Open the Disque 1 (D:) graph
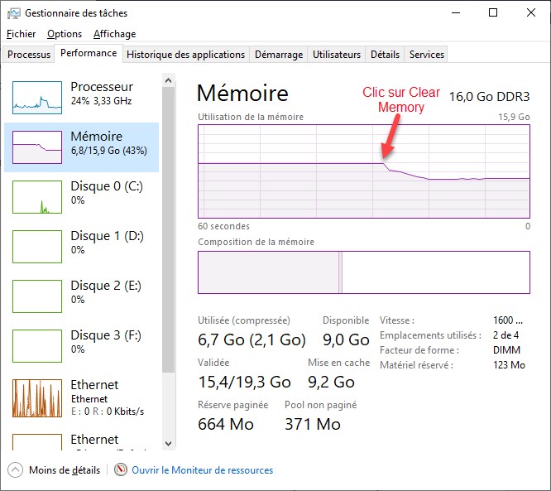 click(x=37, y=246)
